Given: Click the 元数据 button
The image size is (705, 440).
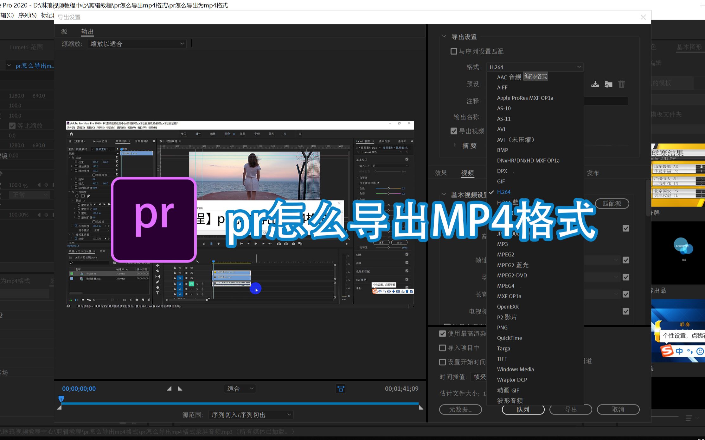Looking at the screenshot, I should pos(460,409).
